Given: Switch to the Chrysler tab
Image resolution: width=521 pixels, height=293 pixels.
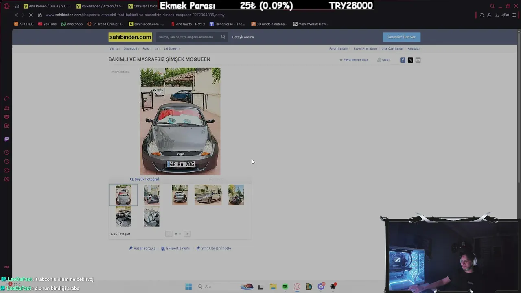Looking at the screenshot, I should click(142, 6).
